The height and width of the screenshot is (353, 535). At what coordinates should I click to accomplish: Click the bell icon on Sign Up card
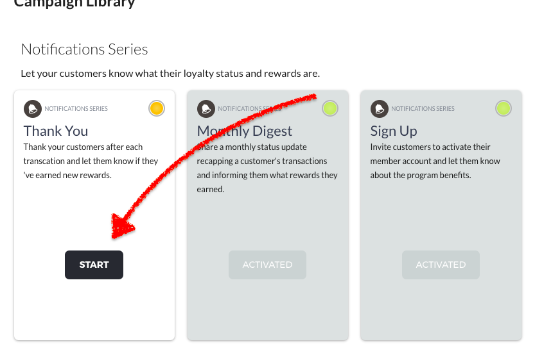tap(380, 108)
